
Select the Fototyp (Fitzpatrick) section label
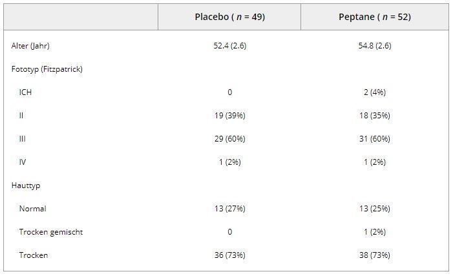pyautogui.click(x=47, y=69)
